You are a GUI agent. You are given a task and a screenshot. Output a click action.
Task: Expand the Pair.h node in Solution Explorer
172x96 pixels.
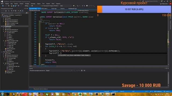coord(5,34)
